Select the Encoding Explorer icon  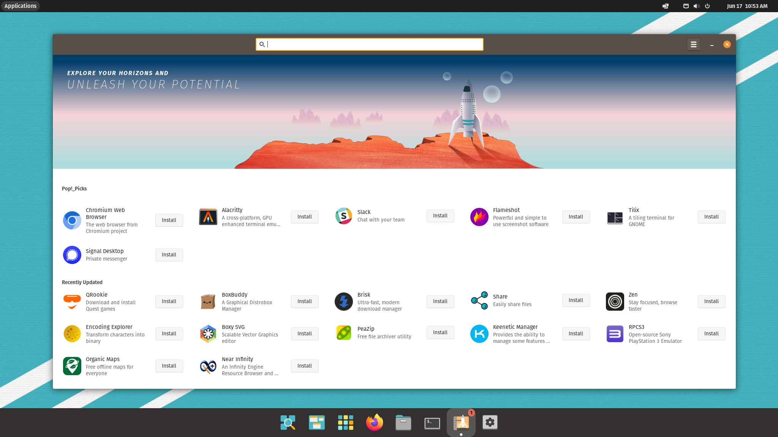point(72,334)
